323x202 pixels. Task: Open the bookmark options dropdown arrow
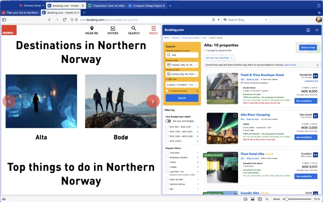(218, 20)
